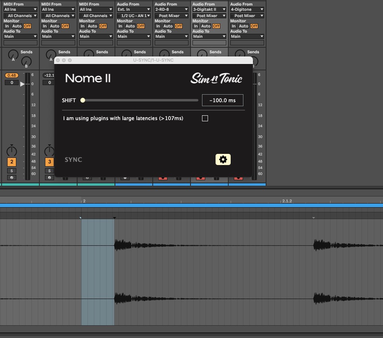The height and width of the screenshot is (338, 383).
Task: Open the first track's All Channels dropdown
Action: click(x=20, y=16)
